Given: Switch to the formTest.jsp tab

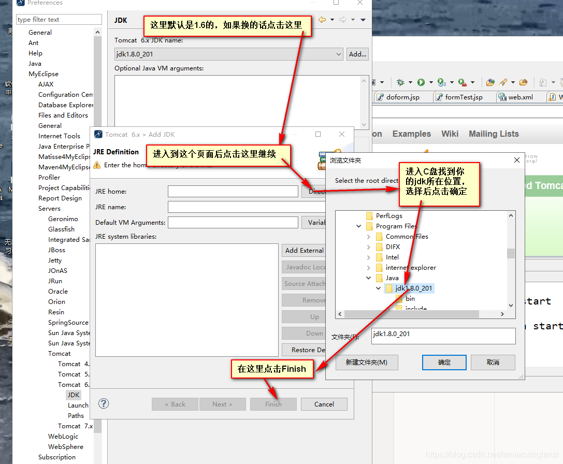Looking at the screenshot, I should point(464,96).
